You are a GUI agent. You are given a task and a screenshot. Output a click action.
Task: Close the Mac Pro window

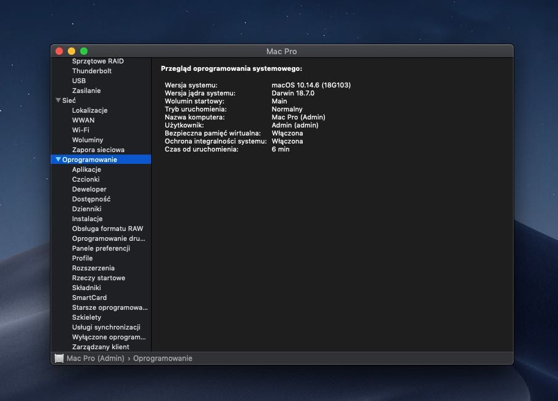59,51
